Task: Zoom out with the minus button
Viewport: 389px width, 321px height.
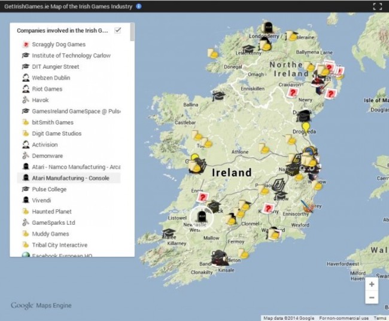Action: (372, 297)
